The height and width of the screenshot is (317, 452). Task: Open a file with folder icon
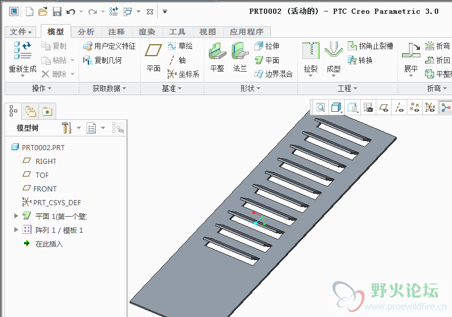coord(43,12)
